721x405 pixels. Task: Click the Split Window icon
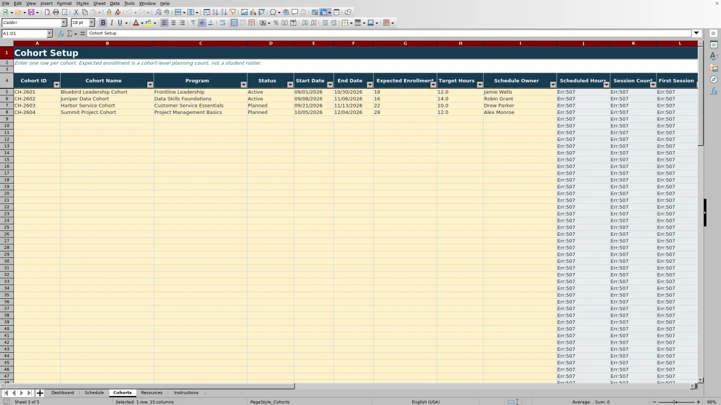(x=336, y=12)
